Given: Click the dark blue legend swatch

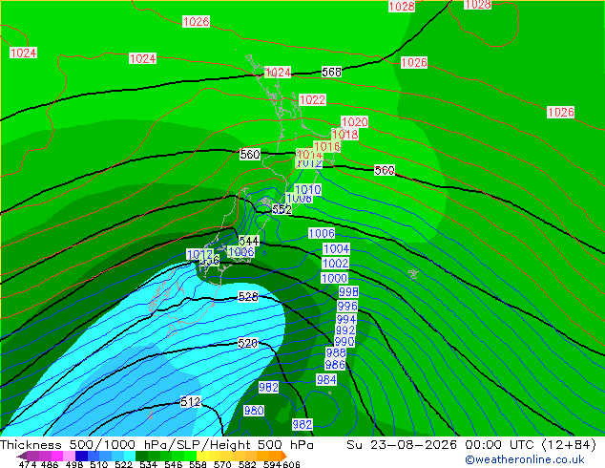Looking at the screenshot, I should (x=81, y=456).
